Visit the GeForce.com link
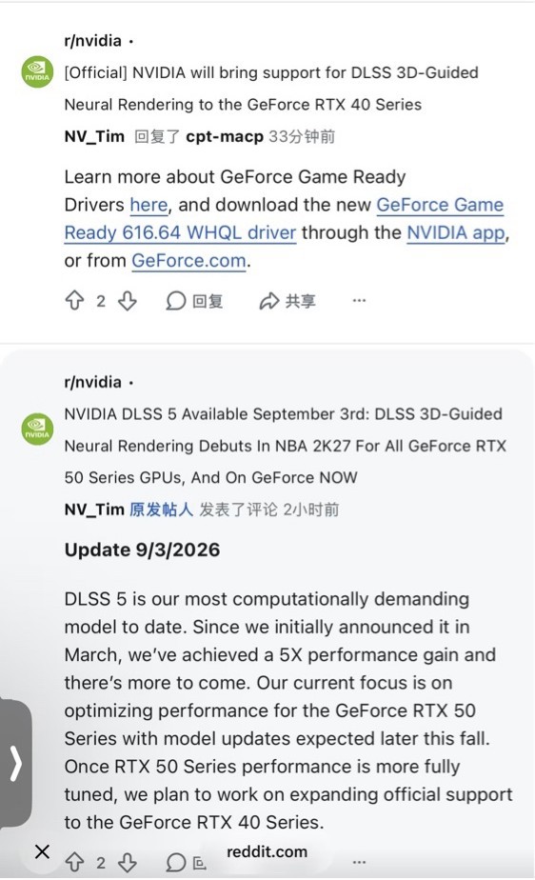The height and width of the screenshot is (880, 535). click(189, 260)
